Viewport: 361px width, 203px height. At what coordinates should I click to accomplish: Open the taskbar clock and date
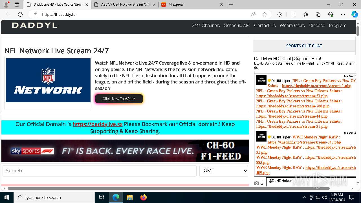click(337, 197)
